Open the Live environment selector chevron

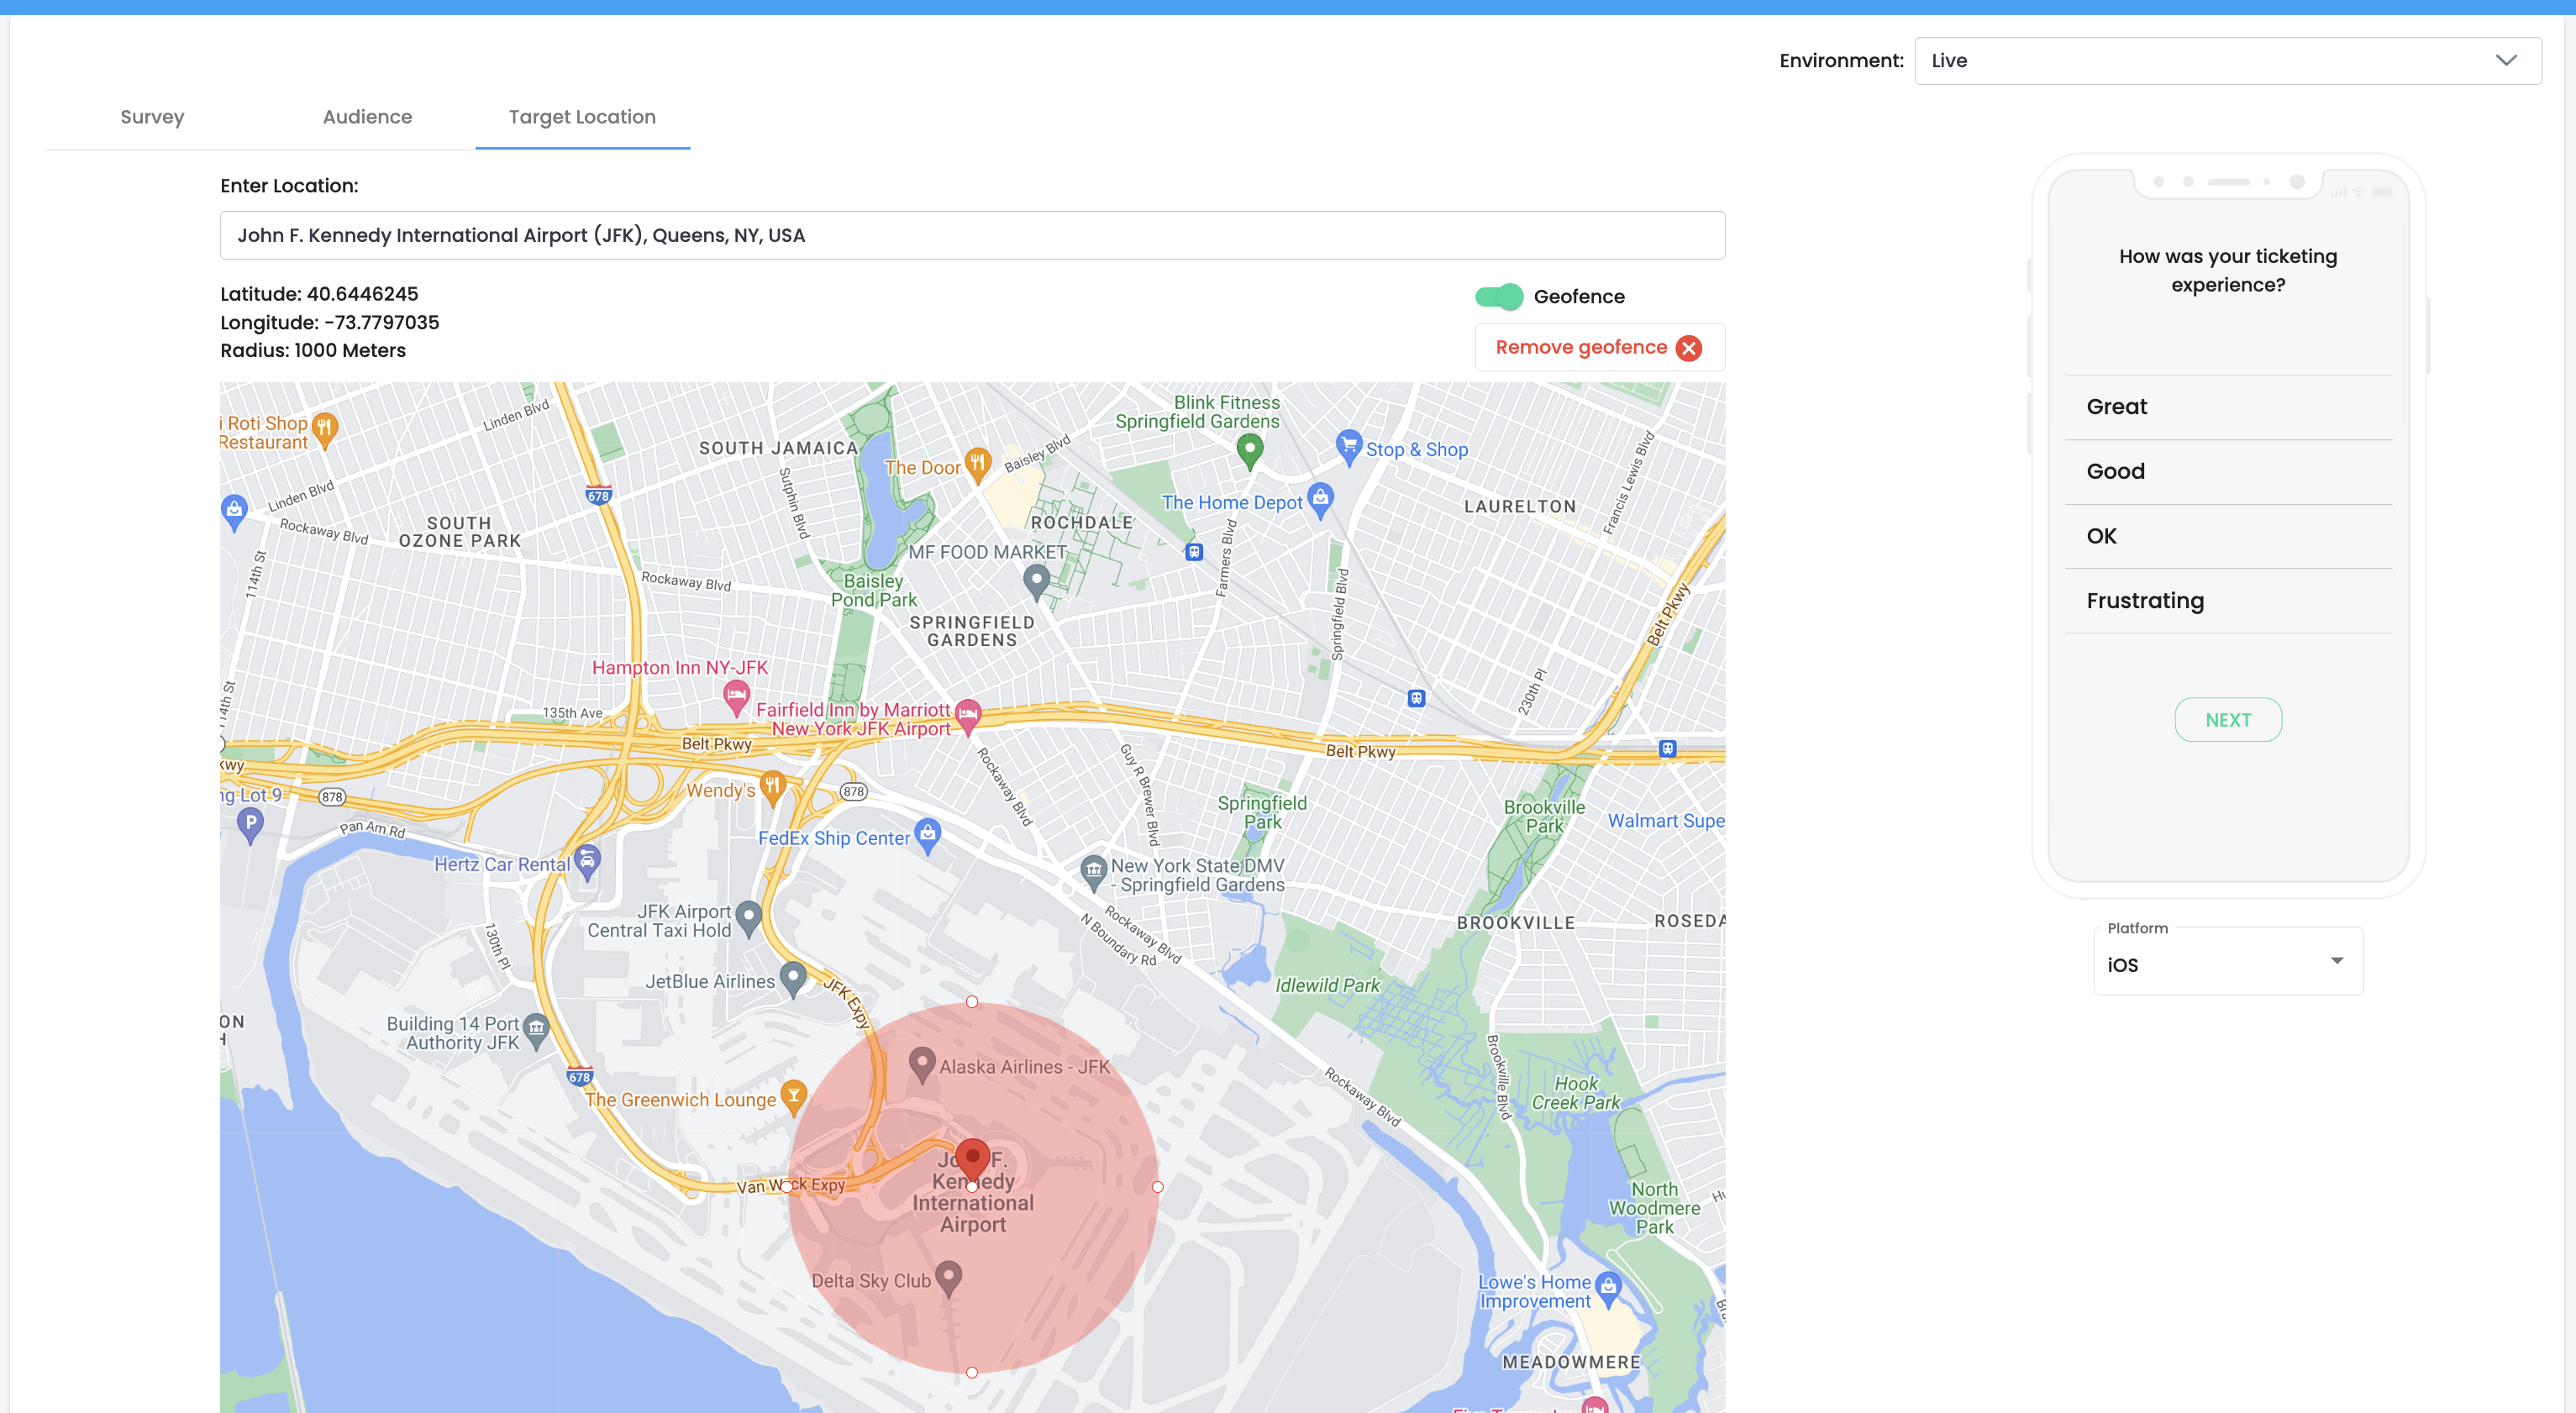[2505, 60]
